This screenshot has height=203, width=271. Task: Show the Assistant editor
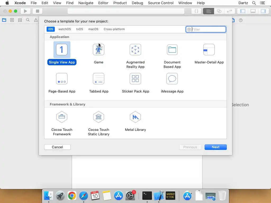click(x=219, y=11)
